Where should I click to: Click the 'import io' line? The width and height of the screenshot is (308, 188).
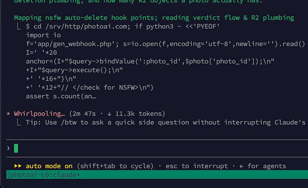(x=44, y=35)
